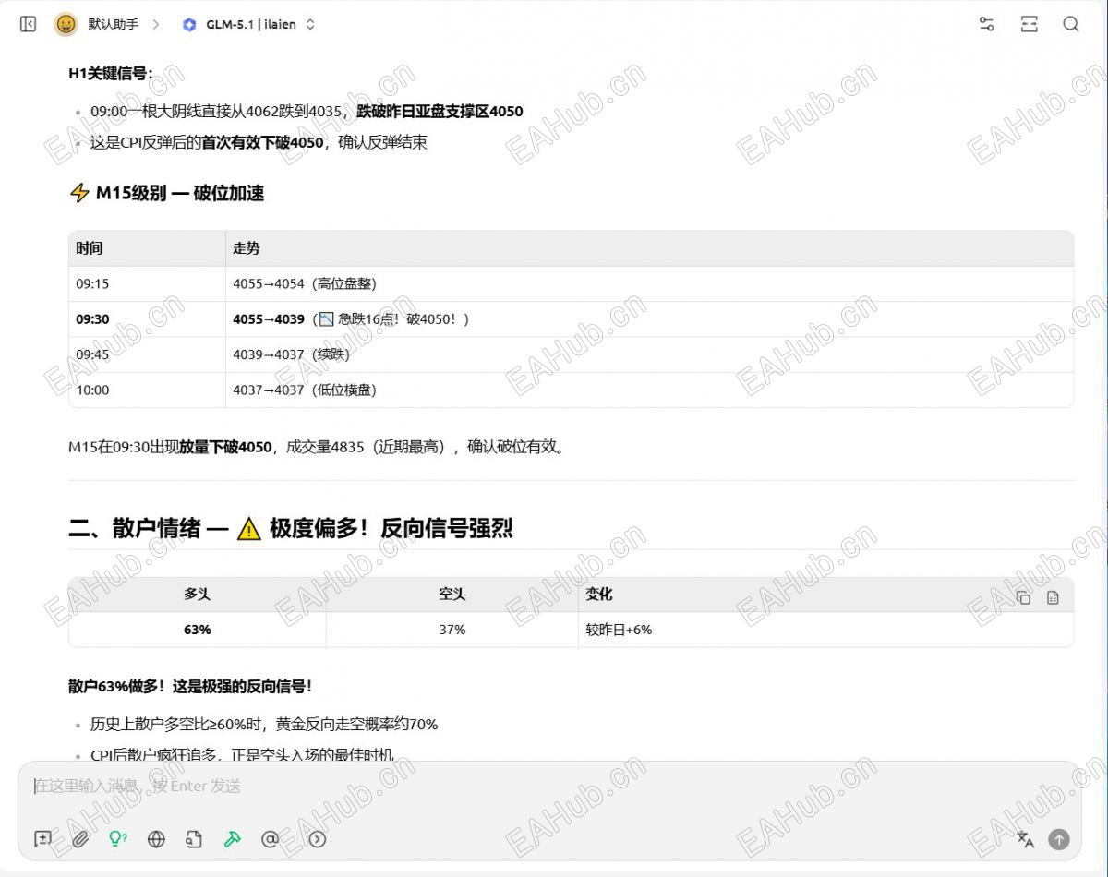The height and width of the screenshot is (877, 1108).
Task: Click the 跌破昨日亚盘支撑区4050 bold text
Action: point(440,112)
